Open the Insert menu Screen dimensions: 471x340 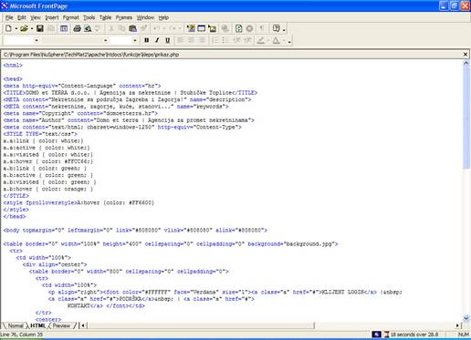pos(52,17)
